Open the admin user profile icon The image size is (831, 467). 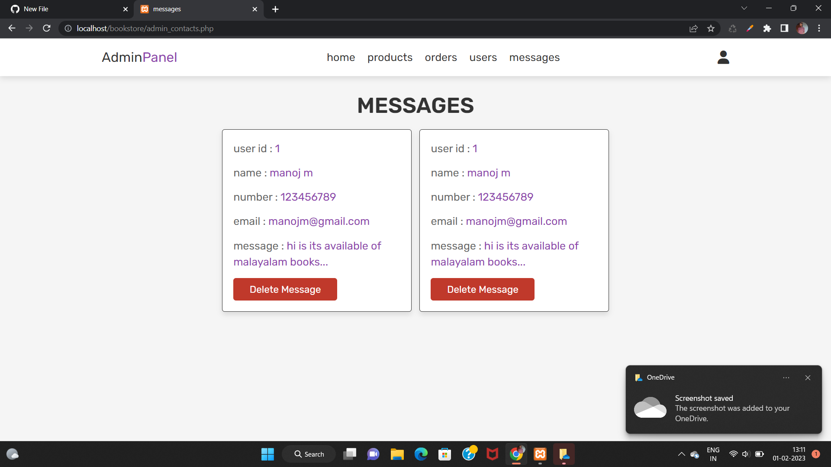tap(723, 57)
